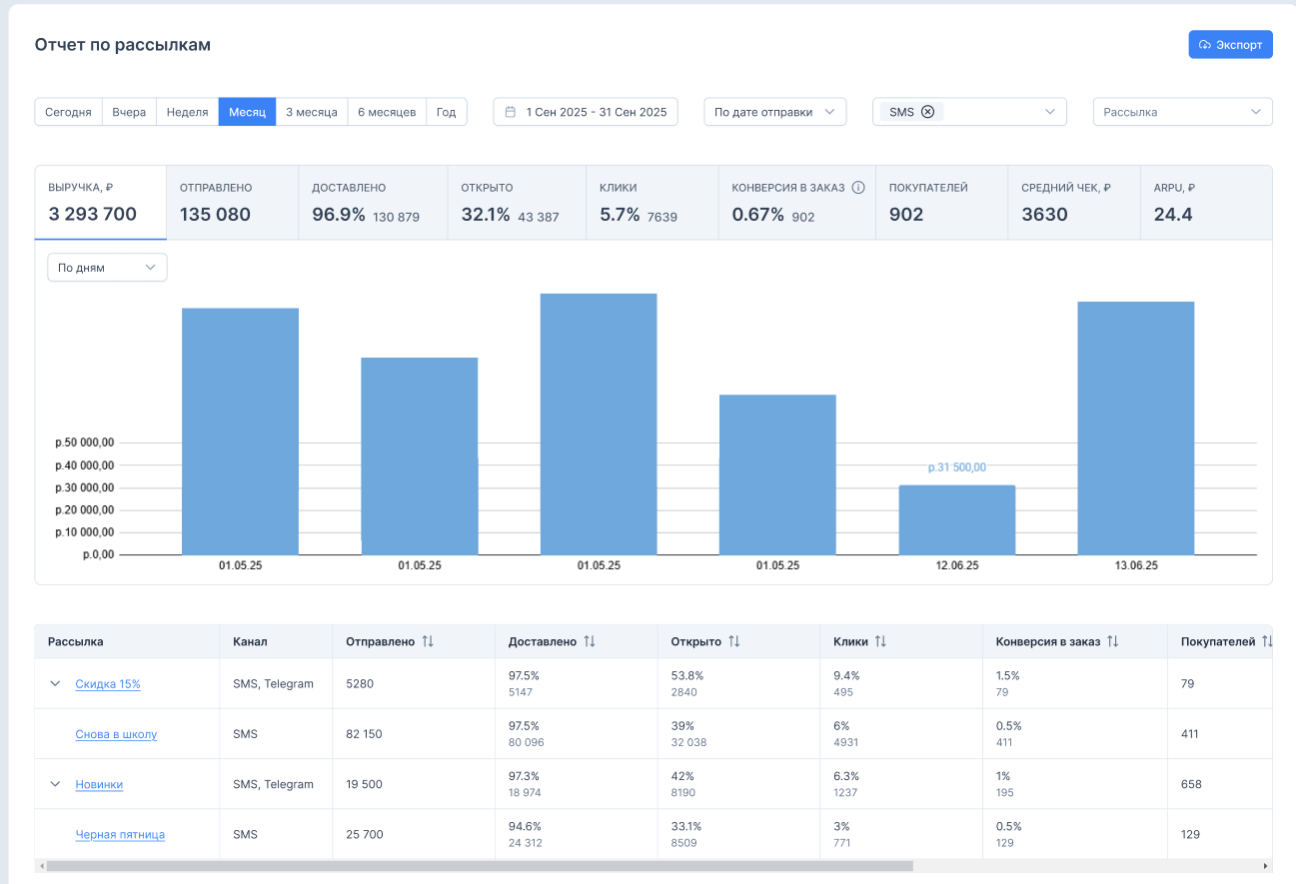Open the По дням grouping dropdown

pyautogui.click(x=107, y=268)
